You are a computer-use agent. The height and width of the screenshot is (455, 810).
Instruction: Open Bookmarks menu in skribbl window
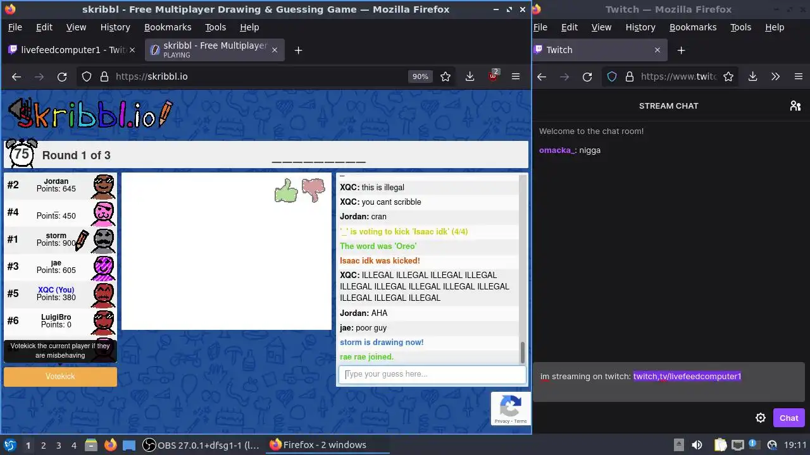[x=168, y=27]
